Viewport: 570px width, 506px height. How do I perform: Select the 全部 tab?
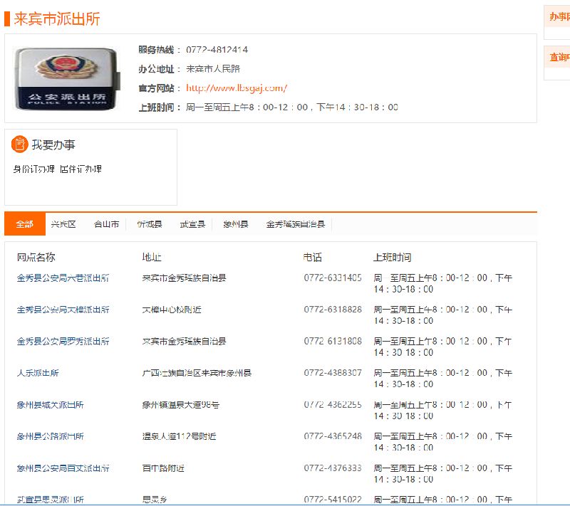pos(25,224)
